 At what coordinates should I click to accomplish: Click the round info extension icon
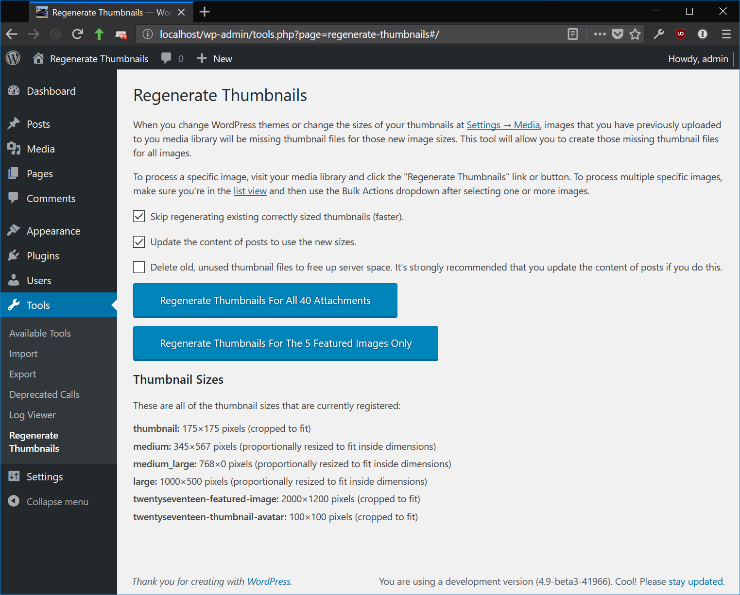coord(703,34)
